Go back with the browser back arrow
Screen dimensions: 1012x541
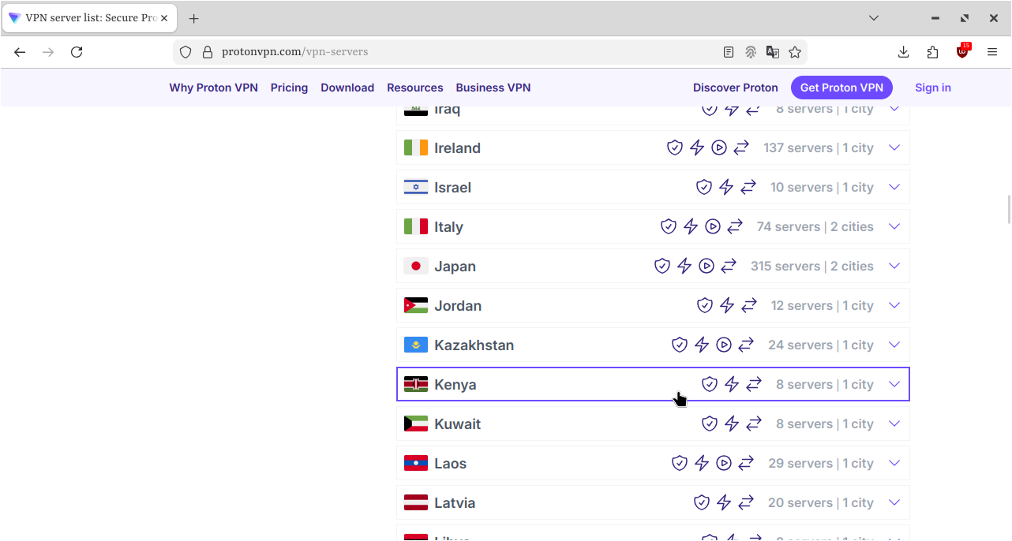click(20, 52)
